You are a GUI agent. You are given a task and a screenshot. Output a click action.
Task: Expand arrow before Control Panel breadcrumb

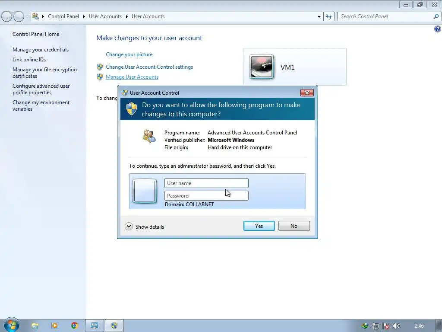43,16
